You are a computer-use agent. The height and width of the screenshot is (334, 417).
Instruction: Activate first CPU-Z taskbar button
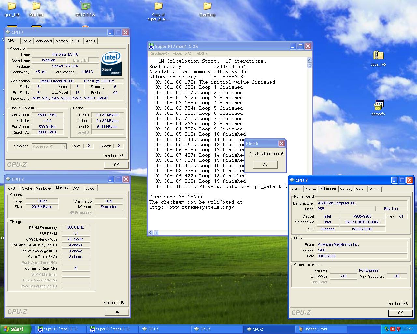[165, 329]
